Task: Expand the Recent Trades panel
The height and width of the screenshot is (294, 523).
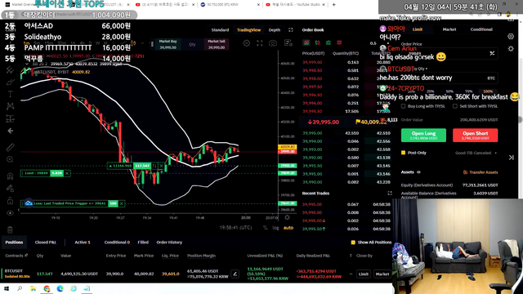Action: 390,194
